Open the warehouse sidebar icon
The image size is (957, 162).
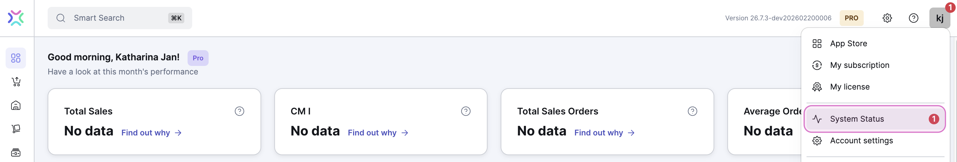[x=15, y=105]
